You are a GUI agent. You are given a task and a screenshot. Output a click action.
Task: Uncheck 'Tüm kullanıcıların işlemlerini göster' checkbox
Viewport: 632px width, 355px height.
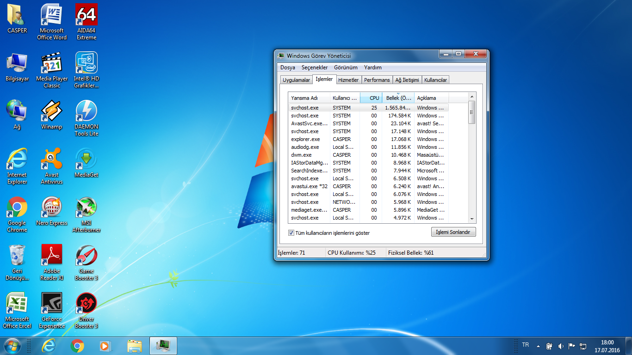pos(291,233)
